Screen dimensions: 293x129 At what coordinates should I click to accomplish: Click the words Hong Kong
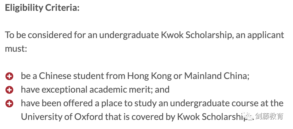(x=149, y=76)
